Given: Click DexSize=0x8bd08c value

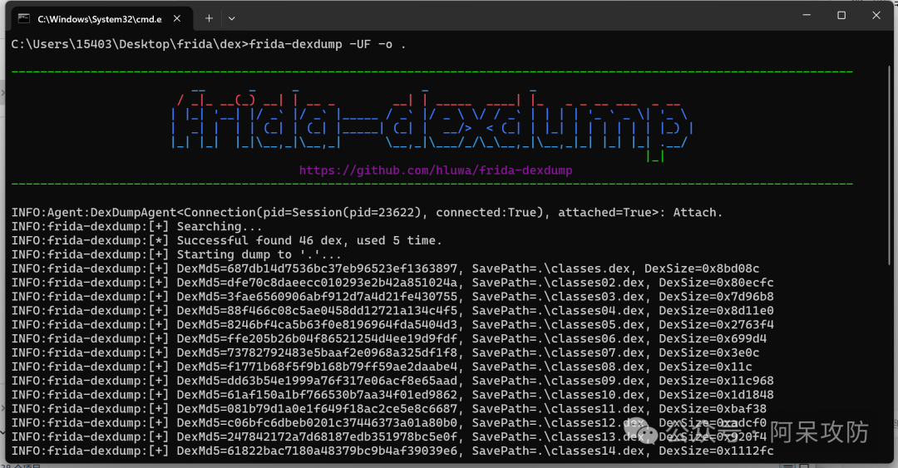Looking at the screenshot, I should 702,268.
